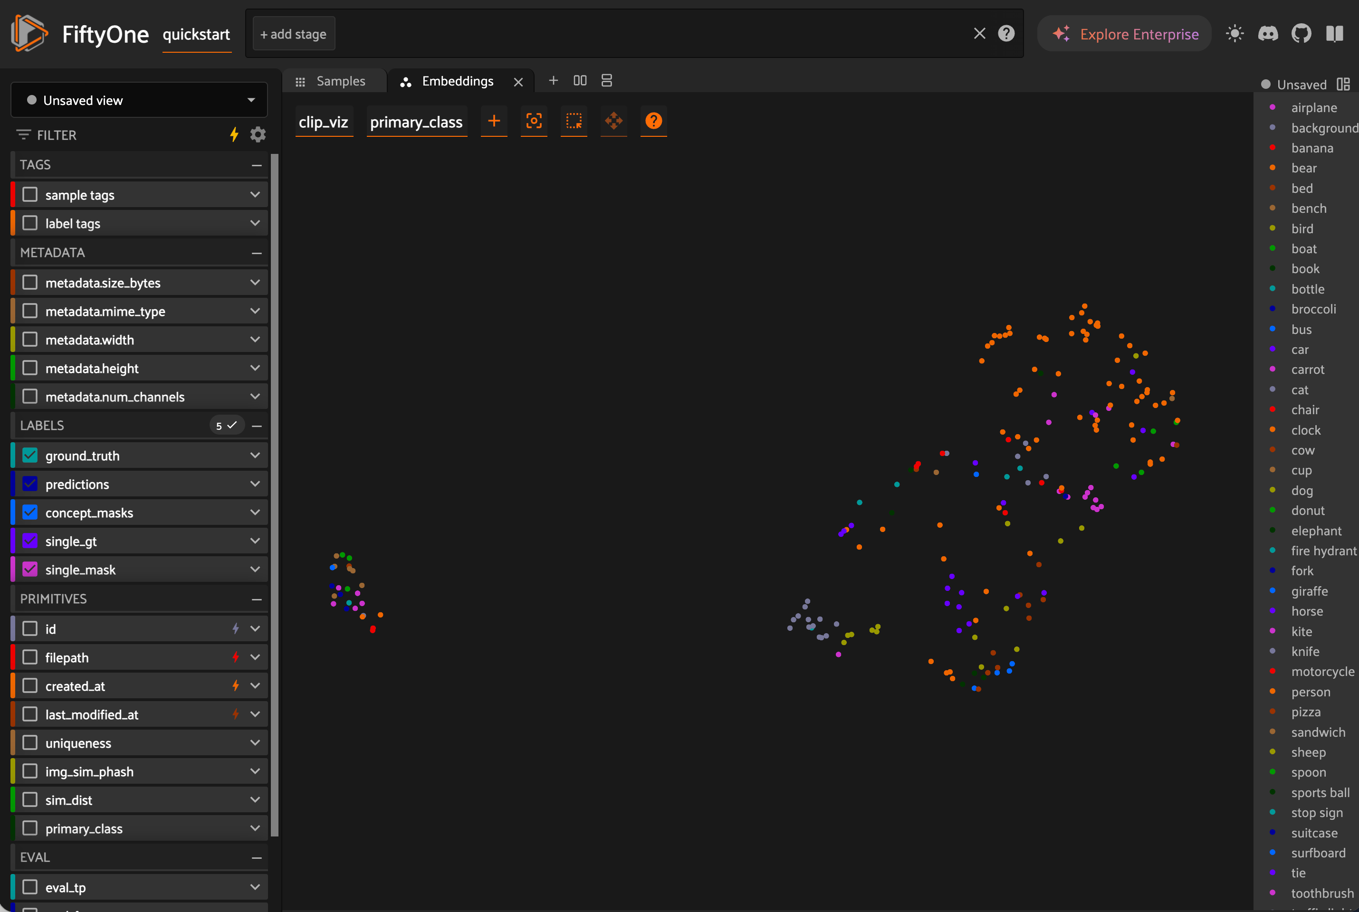The height and width of the screenshot is (912, 1359).
Task: Collapse the METADATA section minus
Action: coord(257,253)
